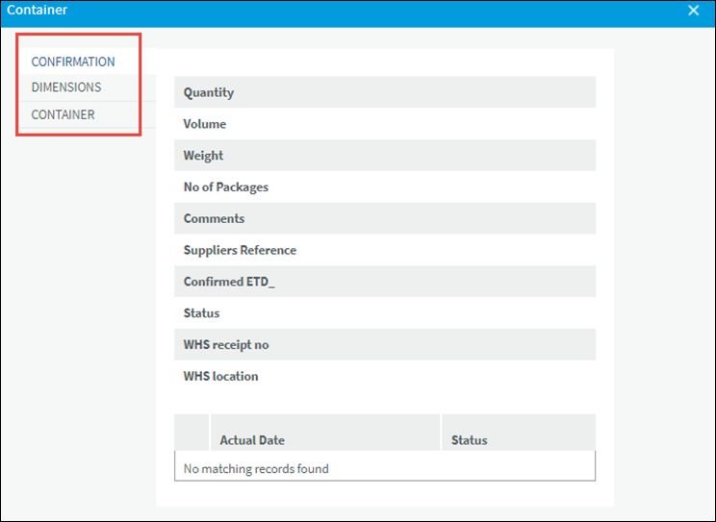
Task: Click the Comments row label
Action: coord(214,218)
